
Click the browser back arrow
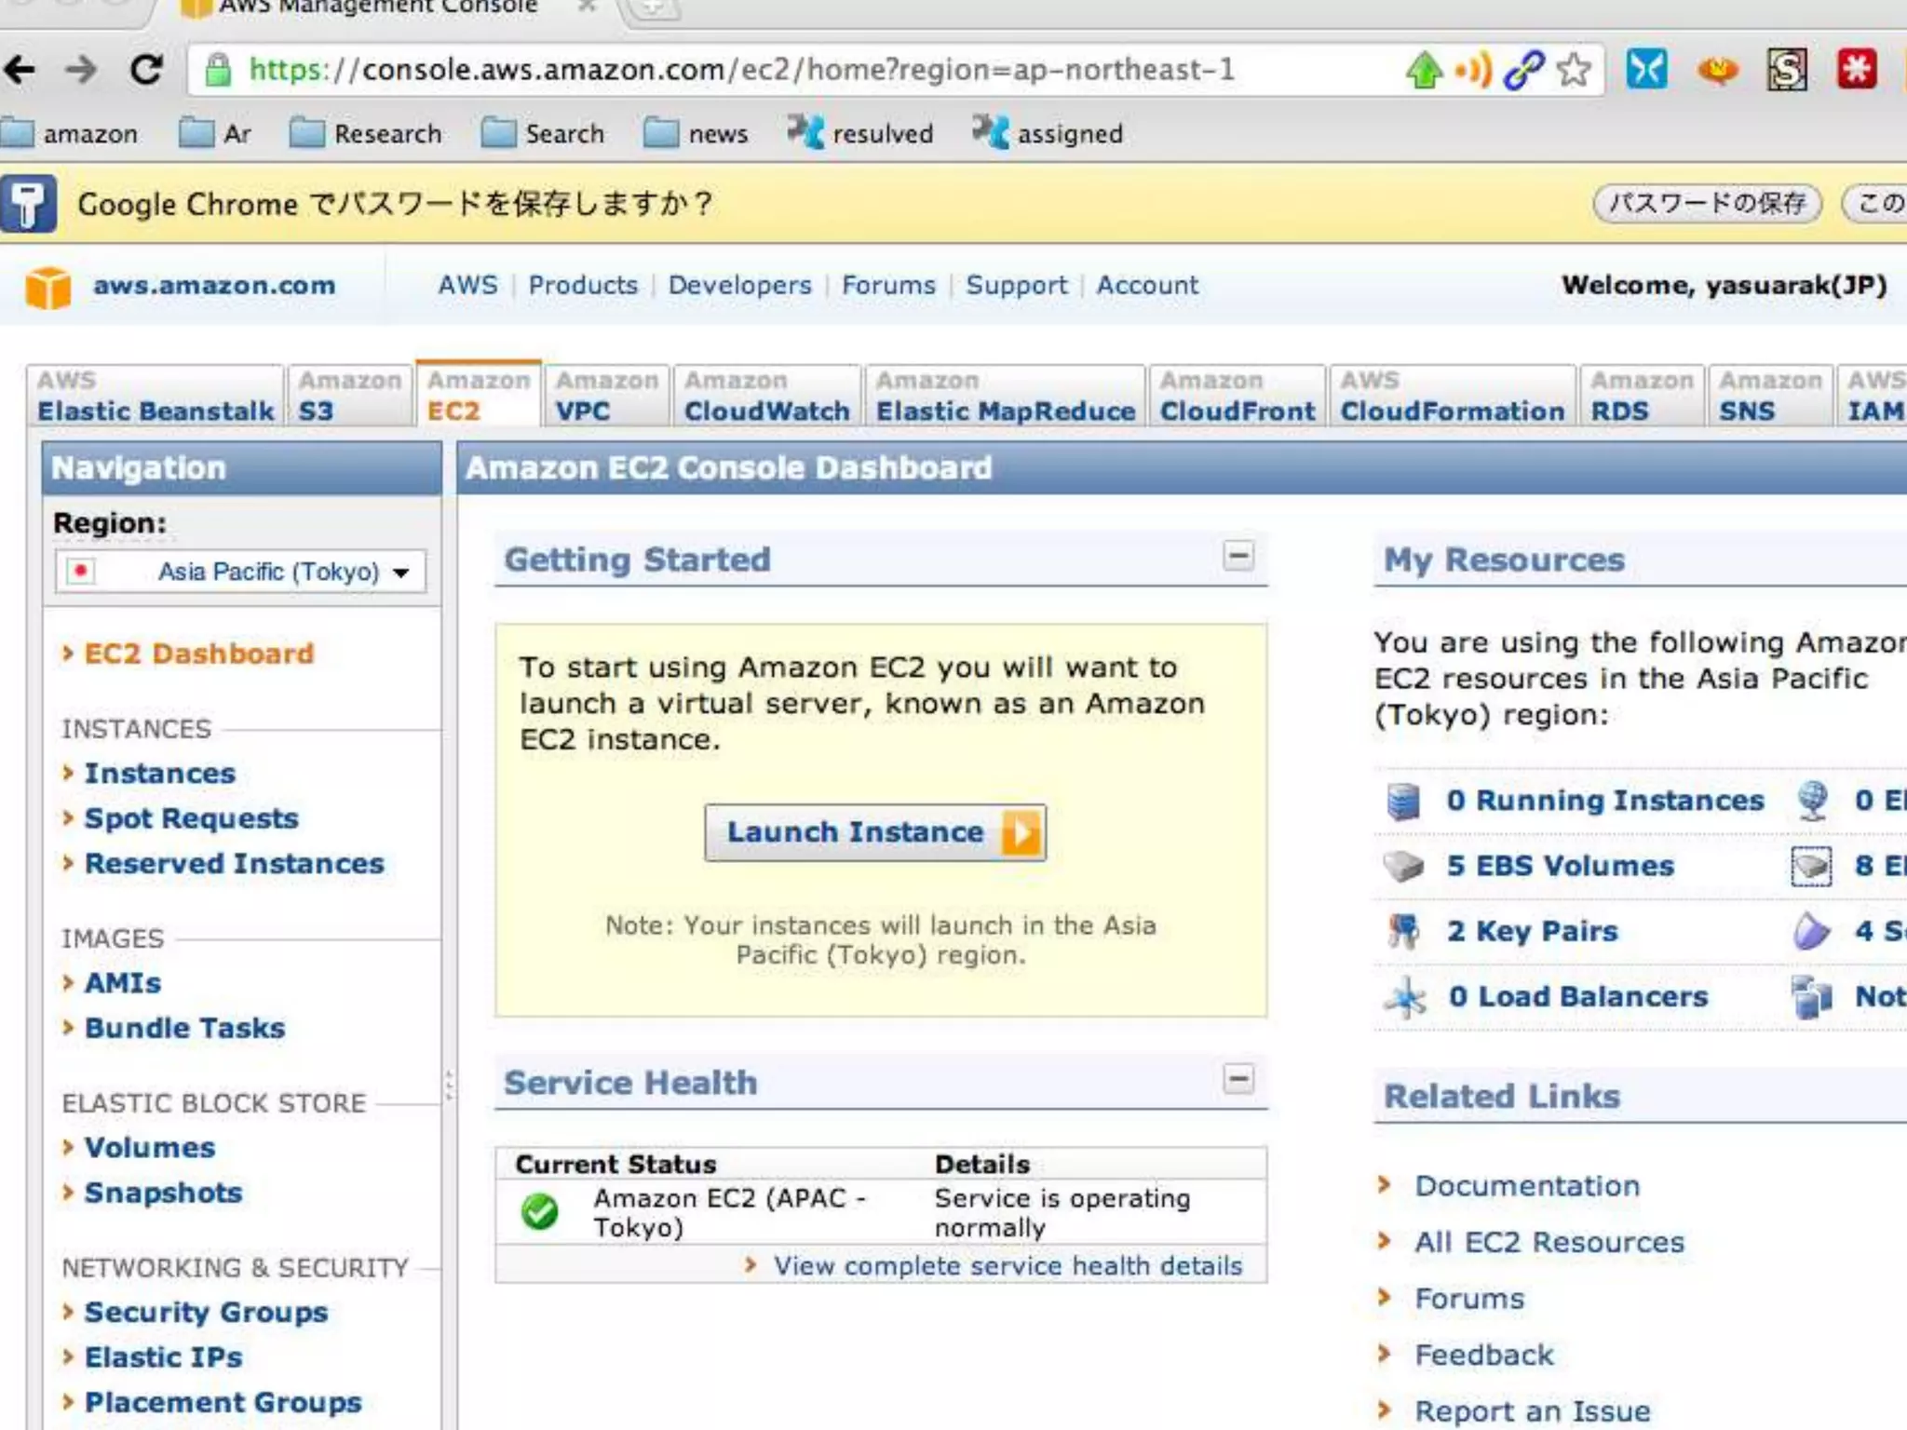(20, 70)
